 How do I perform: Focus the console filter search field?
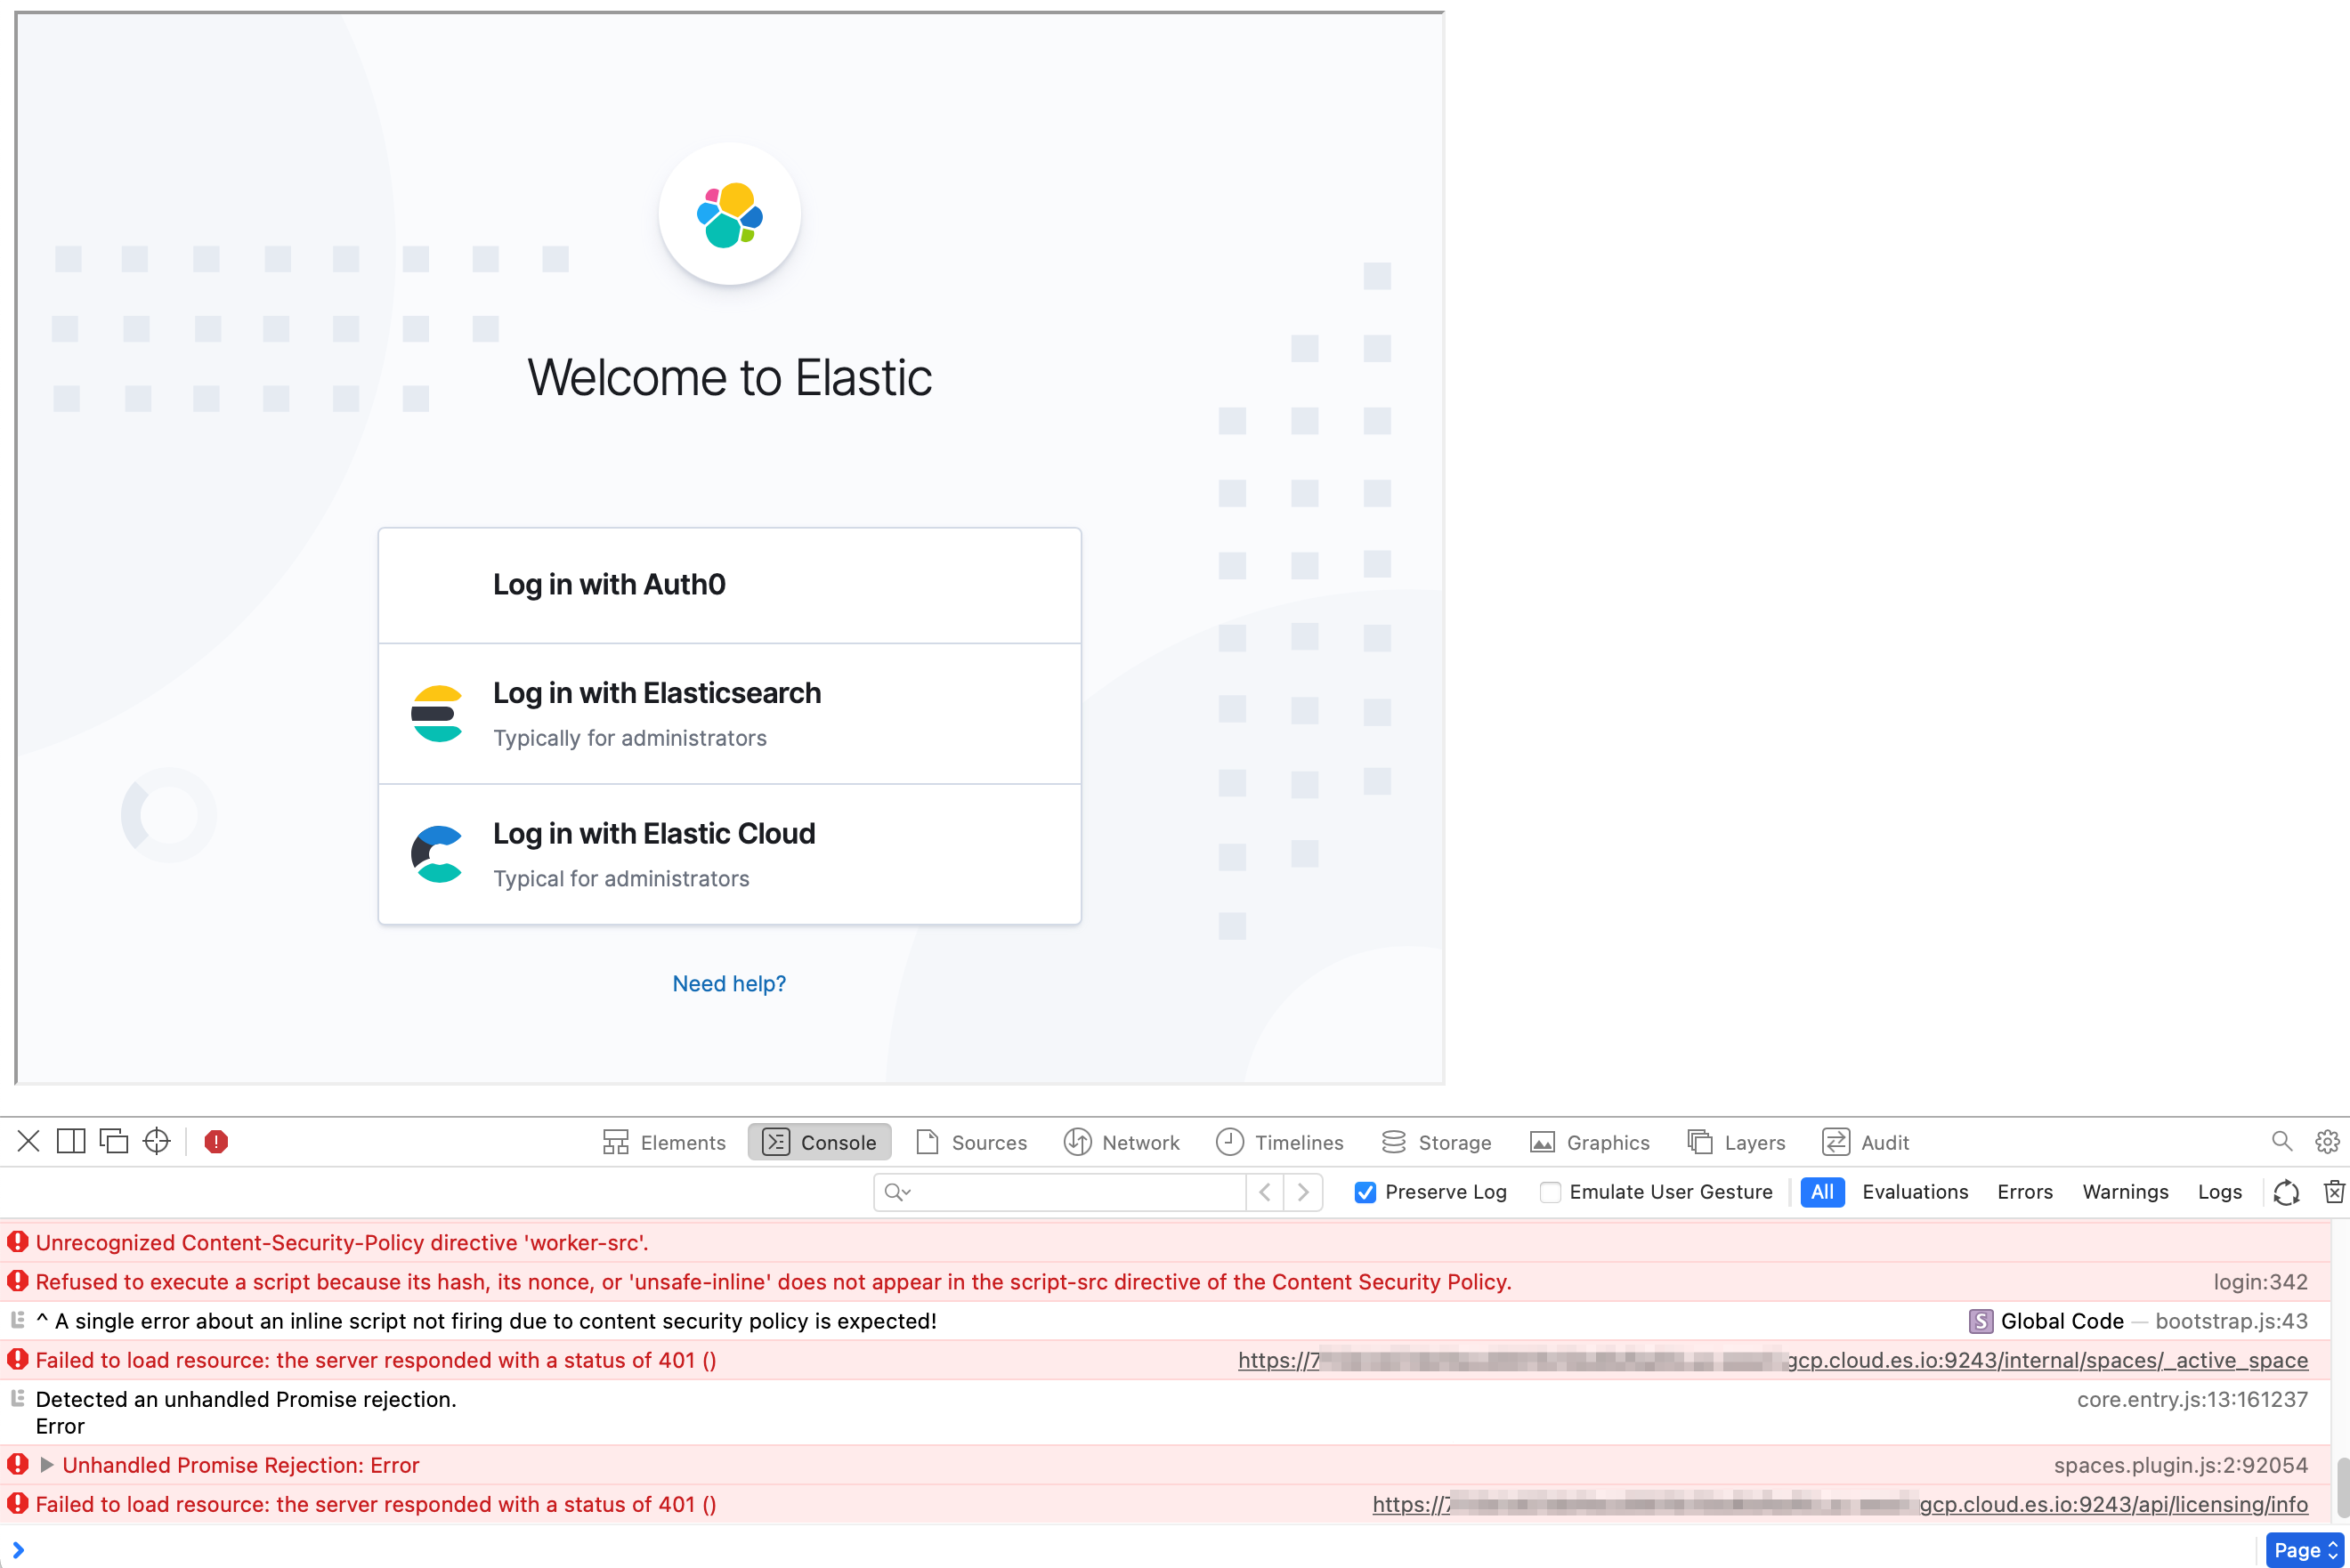pos(1060,1192)
